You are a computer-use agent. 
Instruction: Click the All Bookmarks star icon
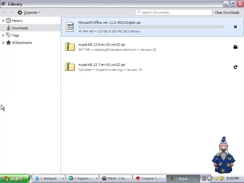9,42
